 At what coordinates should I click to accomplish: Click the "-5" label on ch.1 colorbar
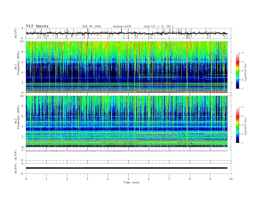242,71
